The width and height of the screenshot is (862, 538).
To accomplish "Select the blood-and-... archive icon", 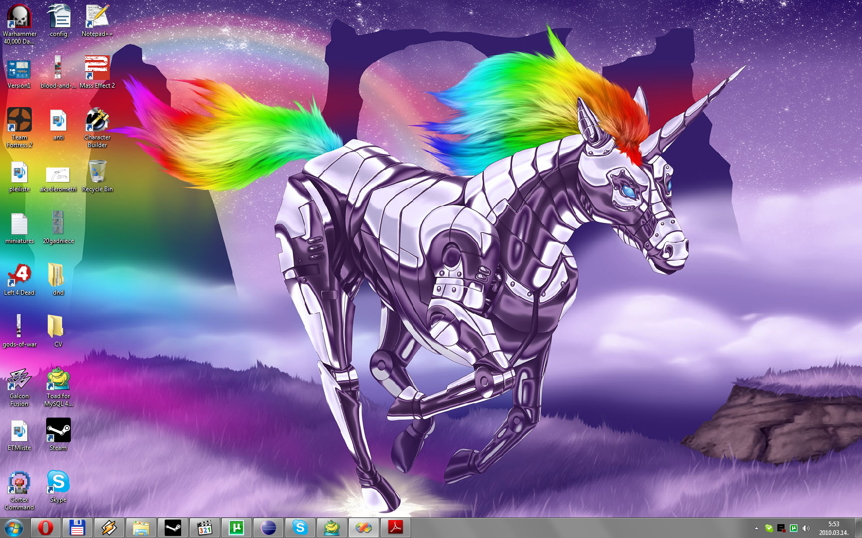I will (58, 72).
